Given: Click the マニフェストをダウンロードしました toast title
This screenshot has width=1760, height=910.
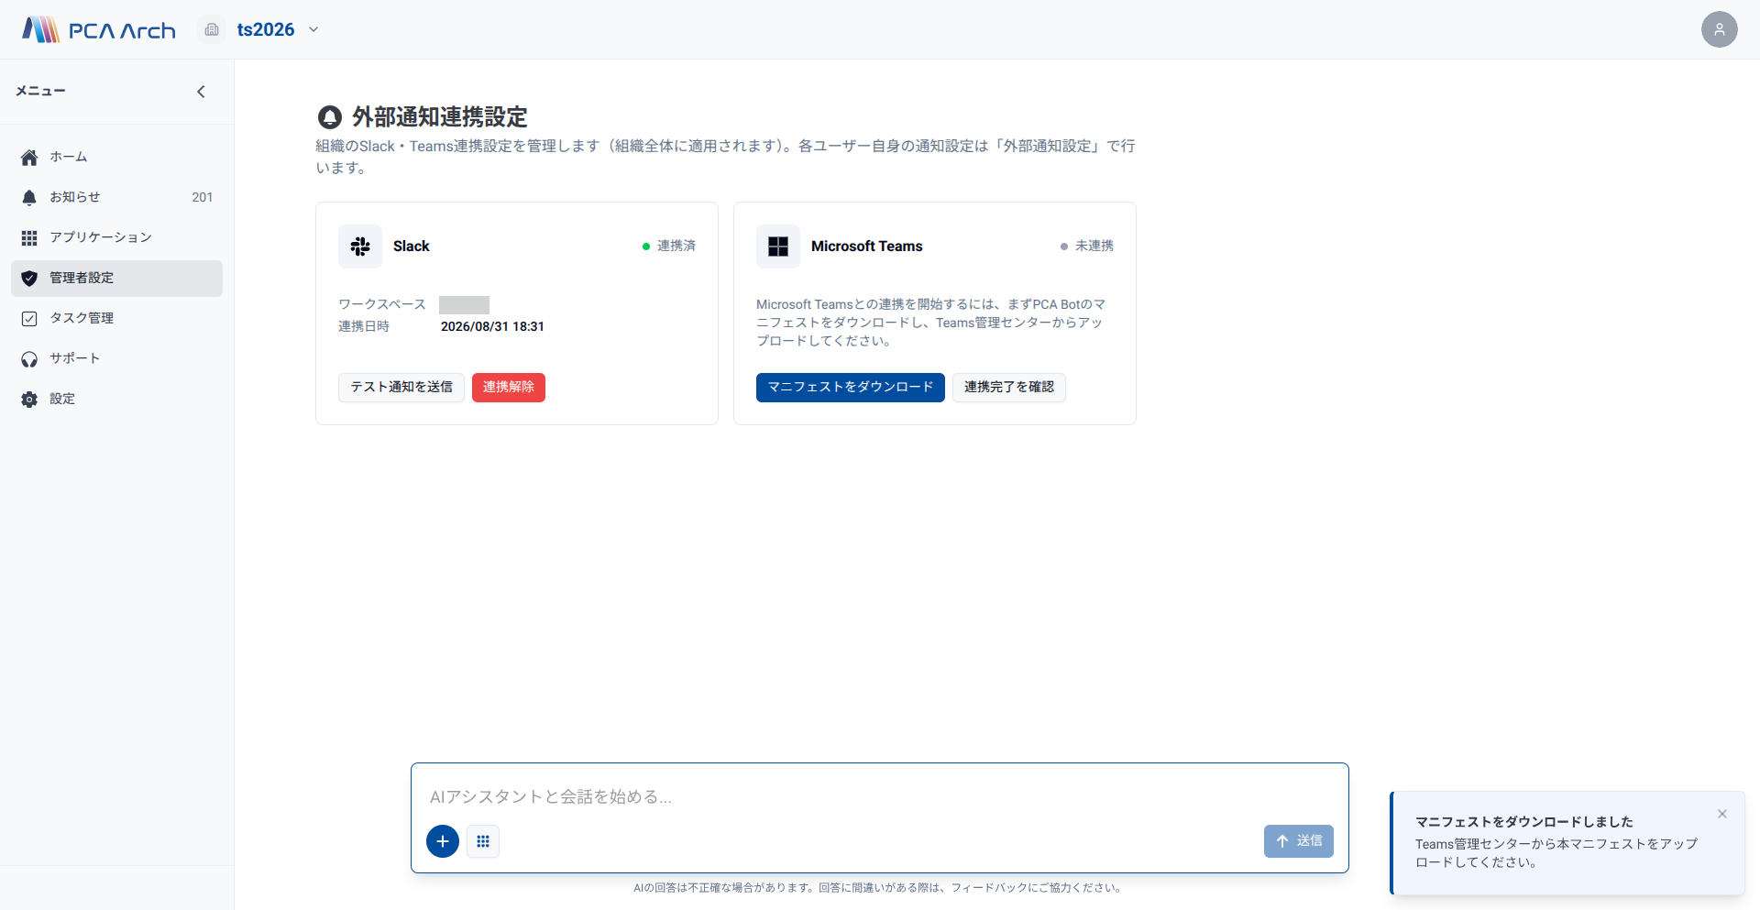Looking at the screenshot, I should tap(1524, 822).
